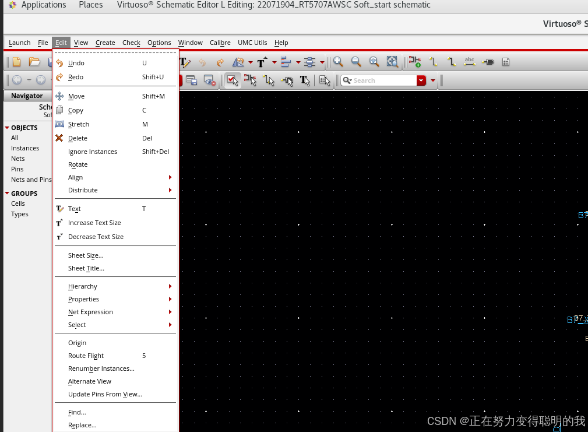The height and width of the screenshot is (432, 588).
Task: Click the zoom to fit magnifier icon
Action: click(374, 62)
